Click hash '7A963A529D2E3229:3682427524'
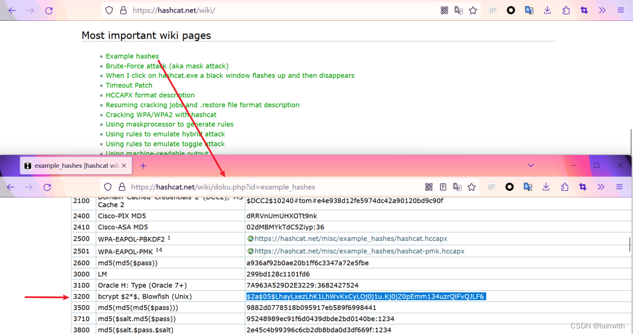The width and height of the screenshot is (633, 334). 302,285
